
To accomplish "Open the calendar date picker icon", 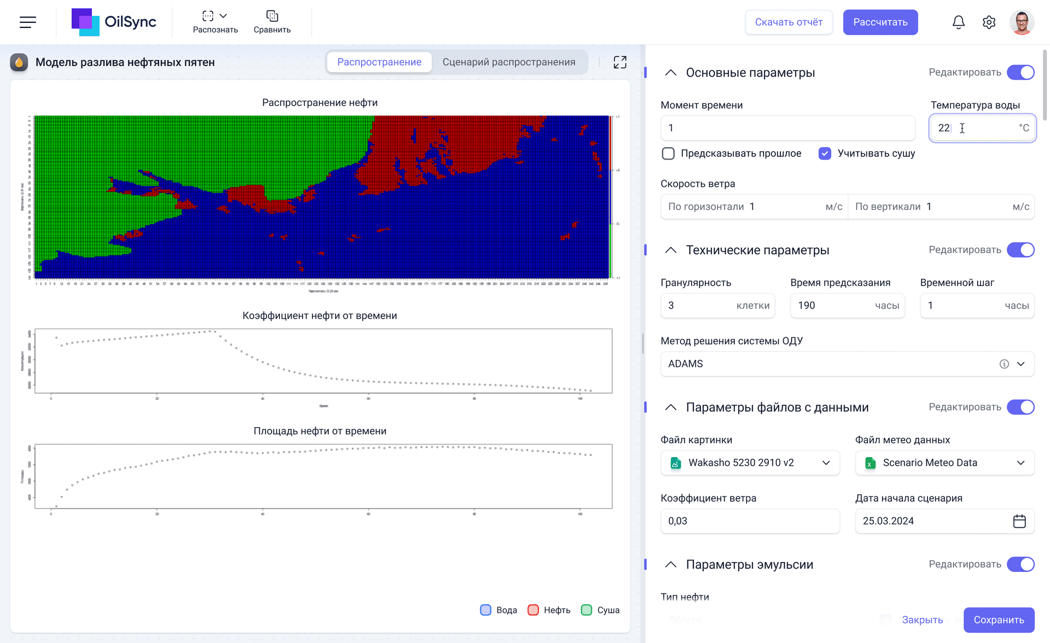I will click(x=1019, y=521).
